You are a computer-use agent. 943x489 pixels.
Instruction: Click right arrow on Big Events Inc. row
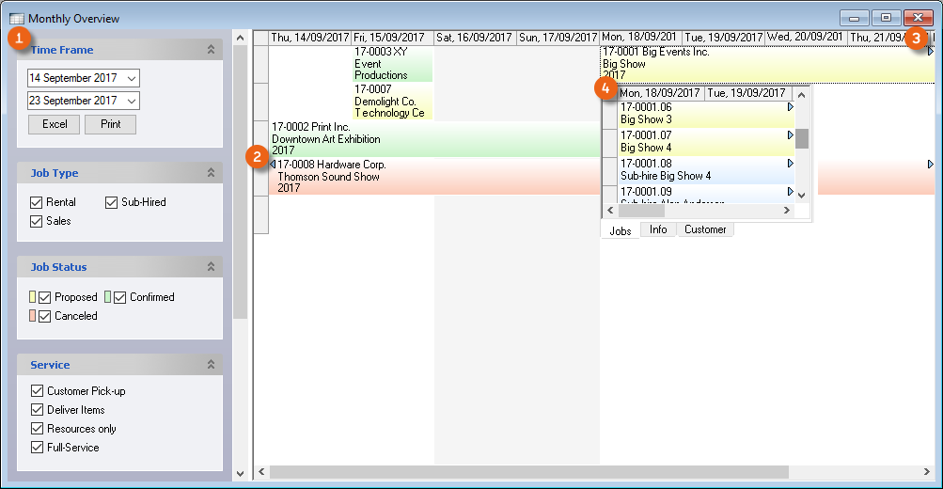931,52
